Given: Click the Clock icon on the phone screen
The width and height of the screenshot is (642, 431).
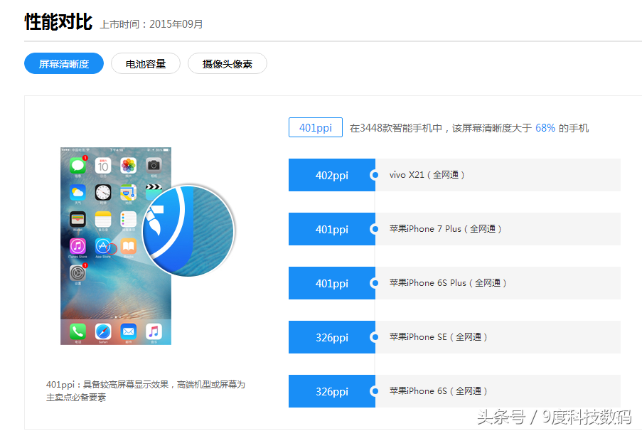Looking at the screenshot, I should click(103, 192).
